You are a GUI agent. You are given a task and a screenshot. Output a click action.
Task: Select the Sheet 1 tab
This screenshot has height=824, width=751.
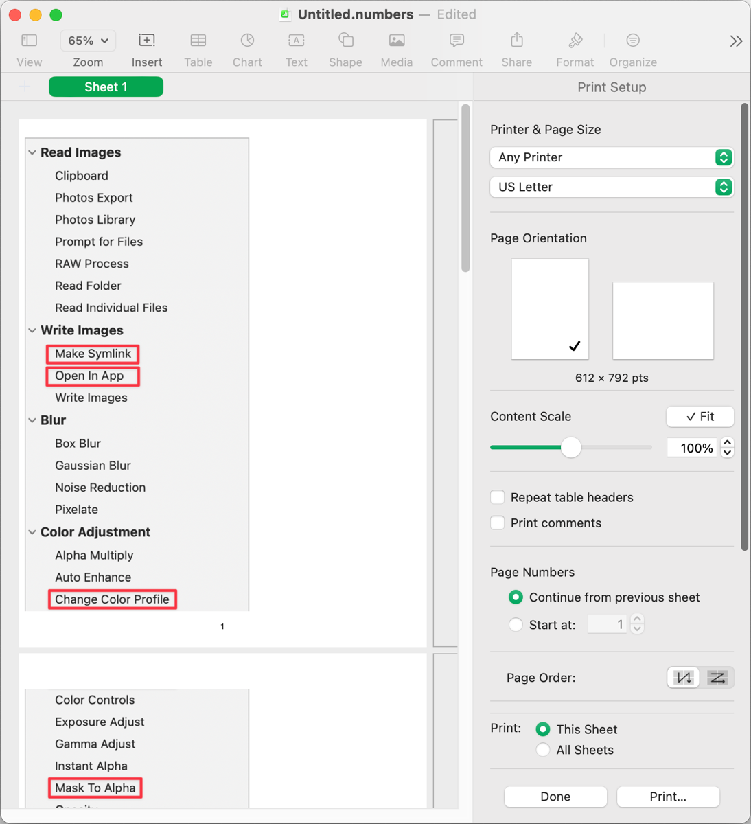pos(106,87)
